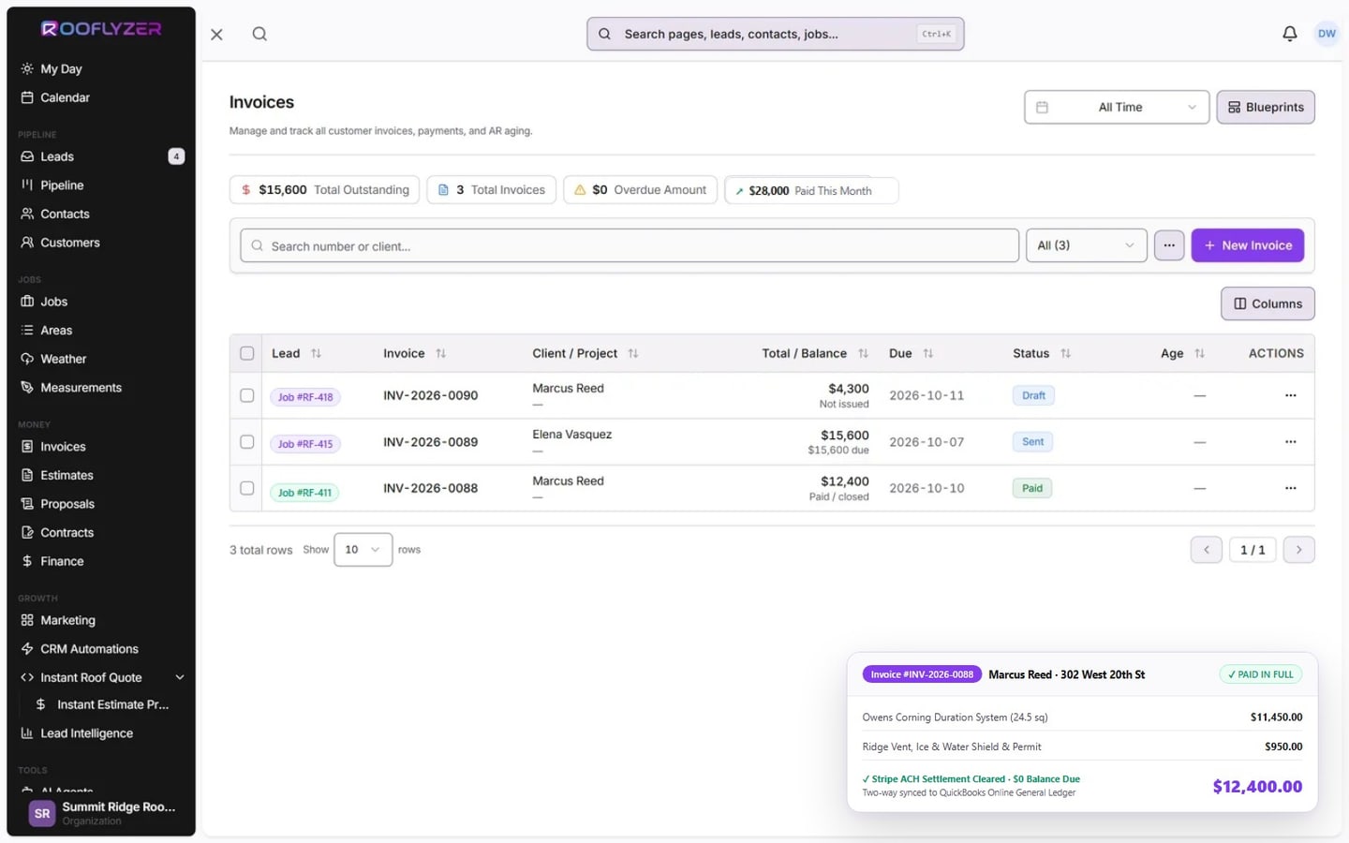Click into Search number or client field
This screenshot has width=1349, height=843.
pos(630,245)
